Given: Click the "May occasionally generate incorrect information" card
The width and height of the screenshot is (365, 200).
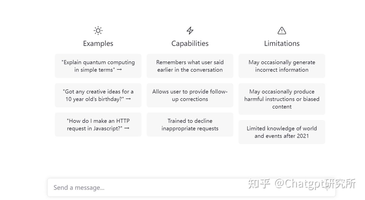Looking at the screenshot, I should click(282, 66).
